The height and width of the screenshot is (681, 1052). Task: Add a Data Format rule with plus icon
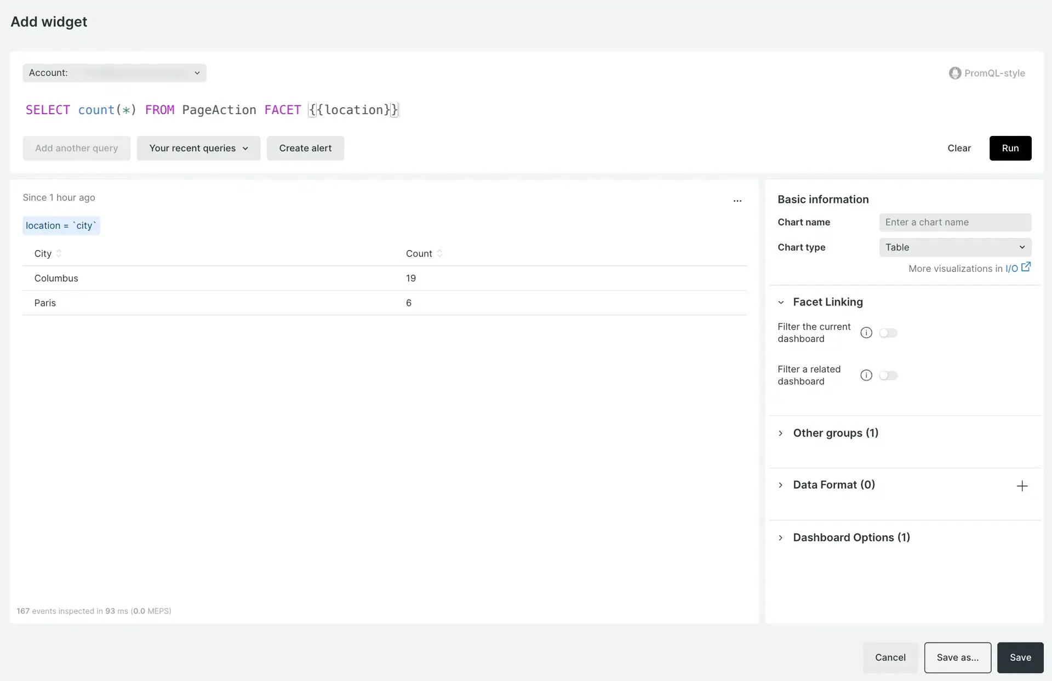click(x=1022, y=486)
